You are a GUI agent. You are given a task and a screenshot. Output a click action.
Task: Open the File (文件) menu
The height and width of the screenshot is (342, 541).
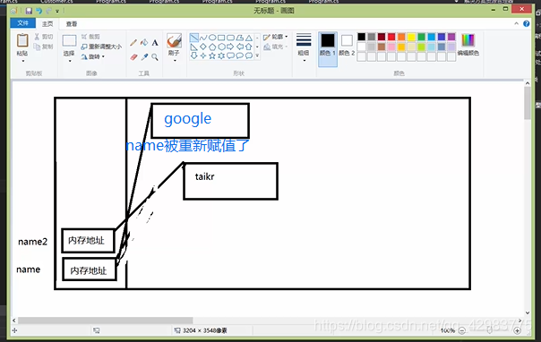pos(22,23)
